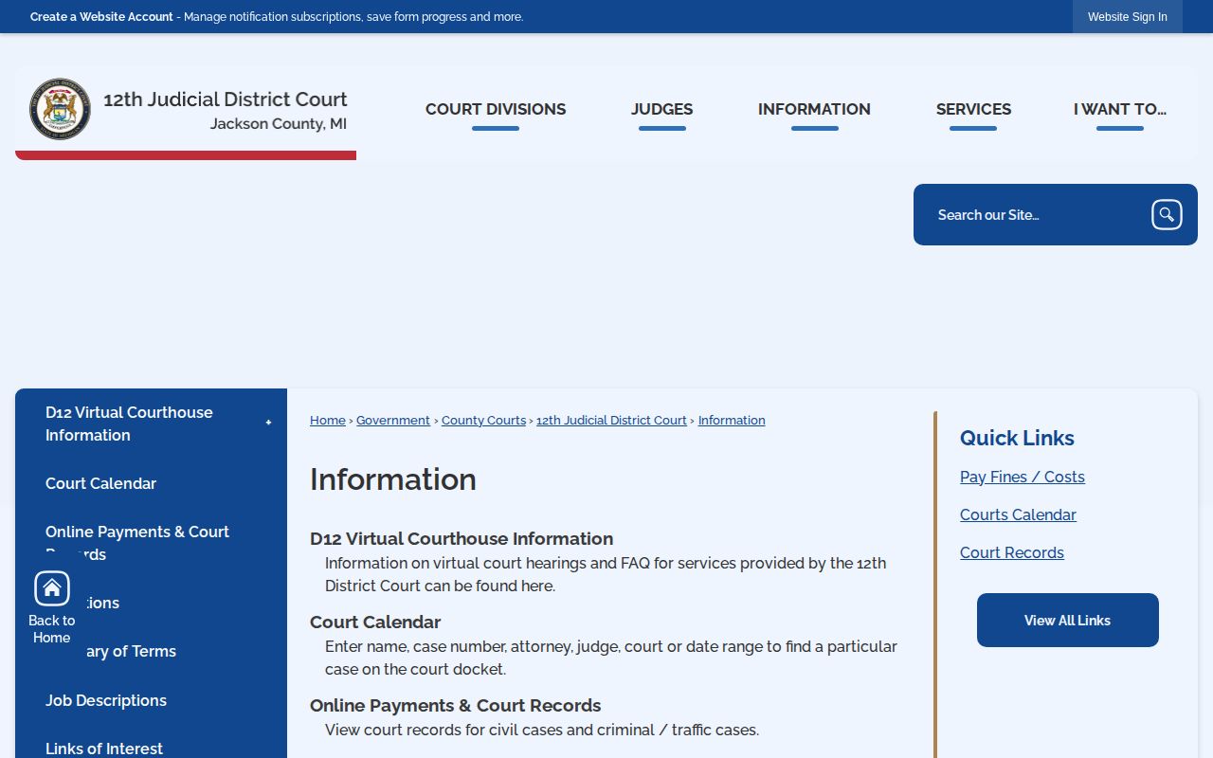Click the 12th Judicial District Court seal logo
The image size is (1213, 758).
coord(60,109)
